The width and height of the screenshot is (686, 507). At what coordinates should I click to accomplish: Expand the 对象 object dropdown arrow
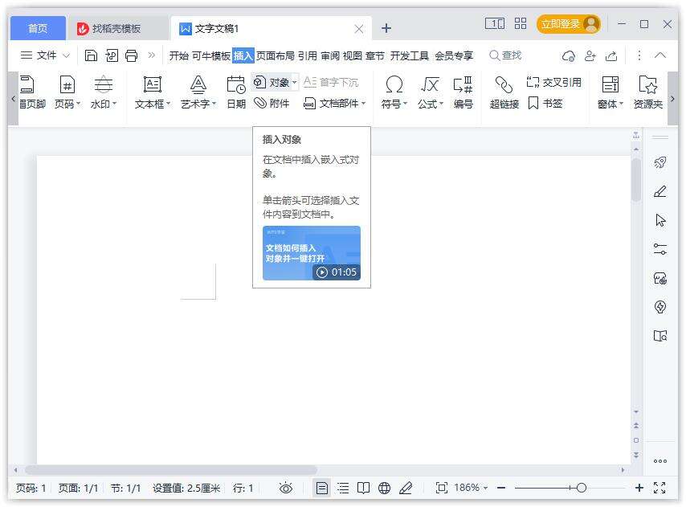[x=295, y=82]
